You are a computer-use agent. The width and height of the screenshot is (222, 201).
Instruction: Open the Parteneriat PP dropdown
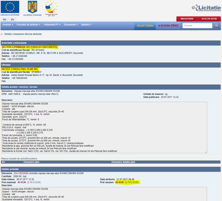coord(52,25)
